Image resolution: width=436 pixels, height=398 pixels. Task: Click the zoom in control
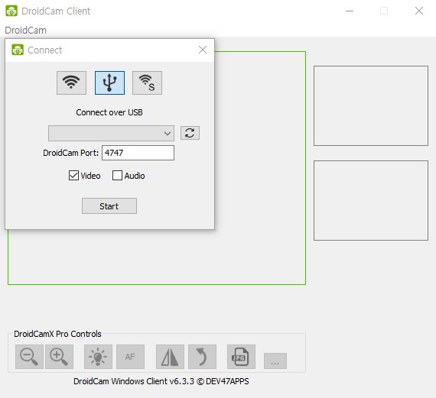click(59, 357)
